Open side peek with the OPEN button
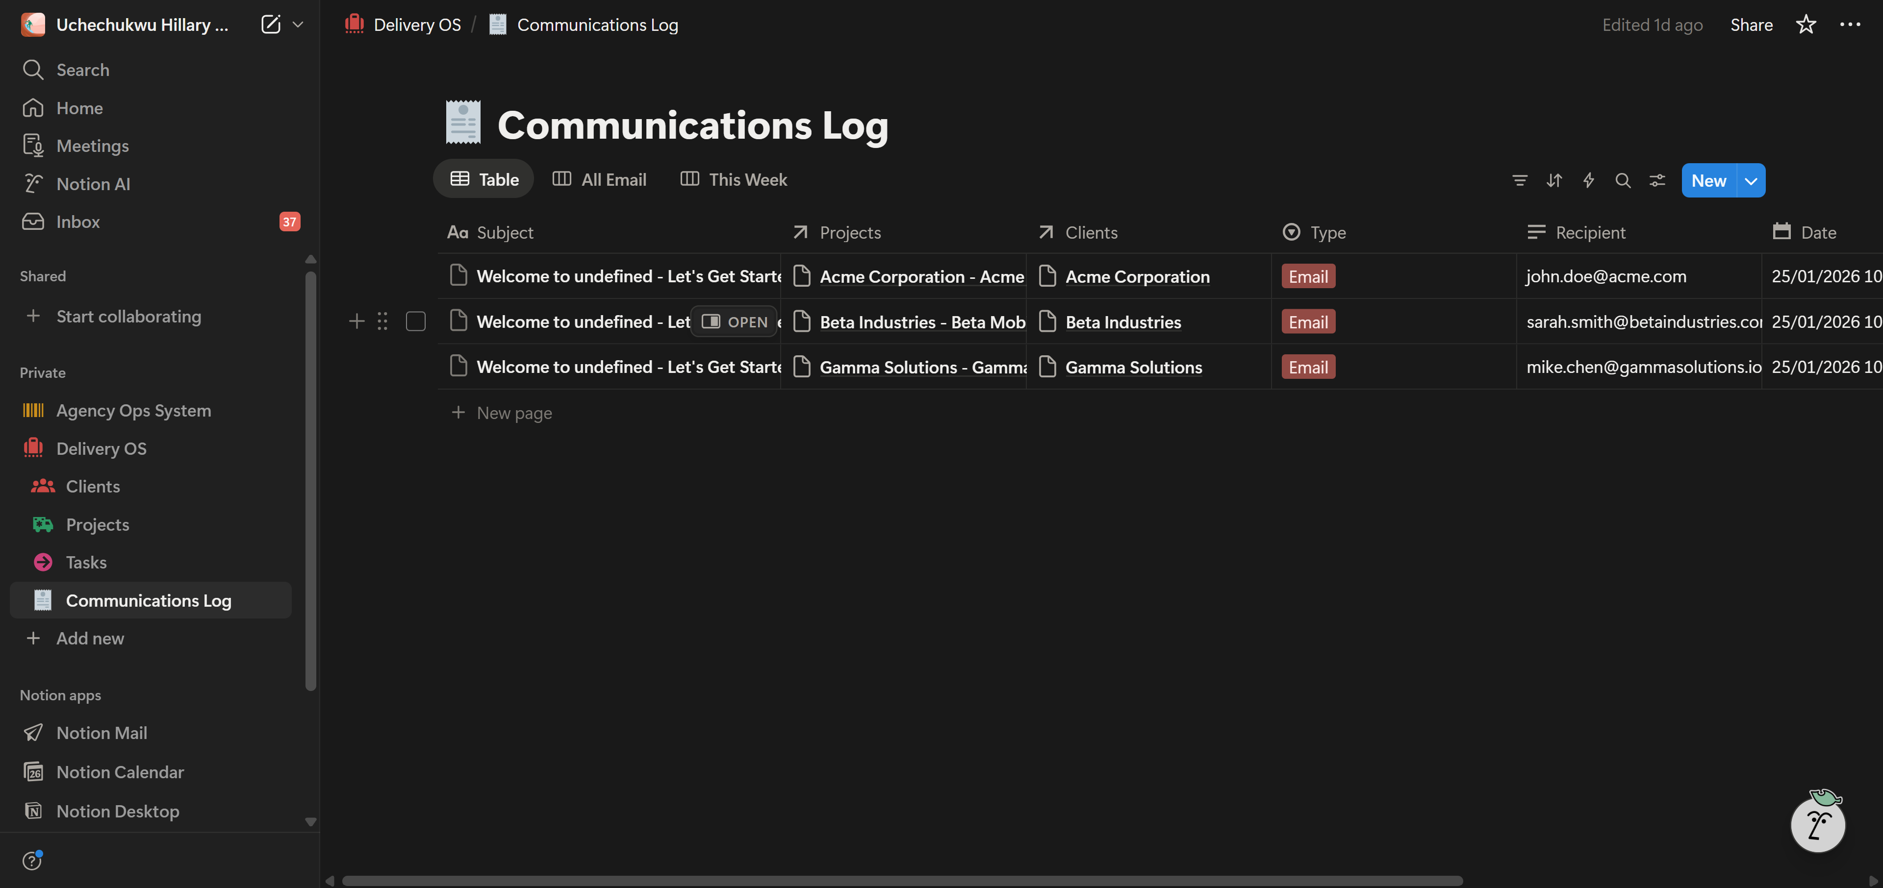 (735, 321)
